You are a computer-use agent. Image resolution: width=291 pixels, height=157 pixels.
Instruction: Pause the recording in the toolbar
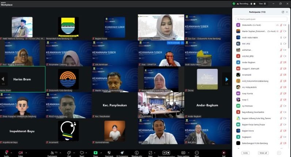point(164,153)
